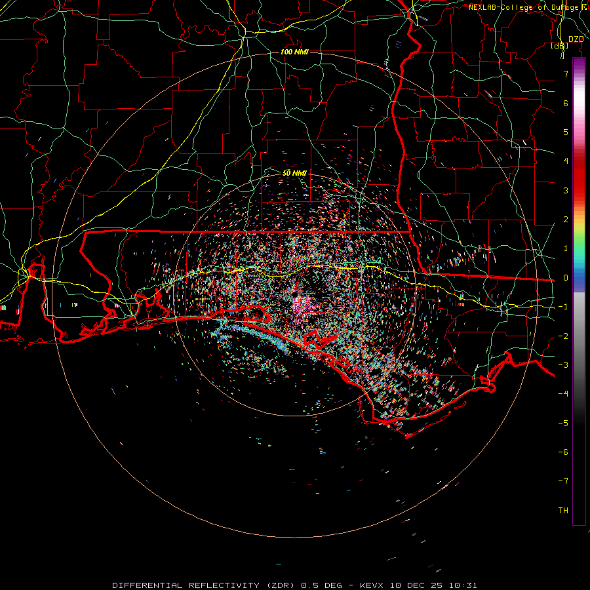Click the '100 NMI' range ring label
This screenshot has height=590, width=590.
pos(294,52)
